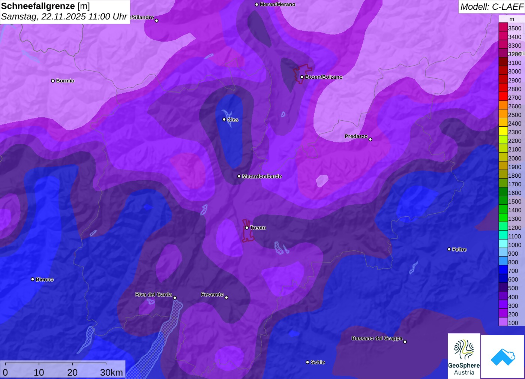Screen dimensions: 525x379
Task: Click the scale bar label 30km
Action: coord(111,372)
